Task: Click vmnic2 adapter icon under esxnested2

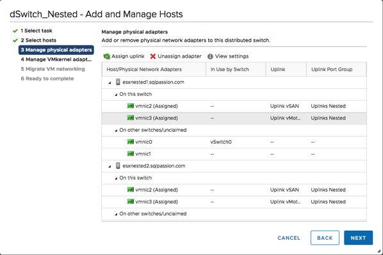Action: click(x=131, y=189)
